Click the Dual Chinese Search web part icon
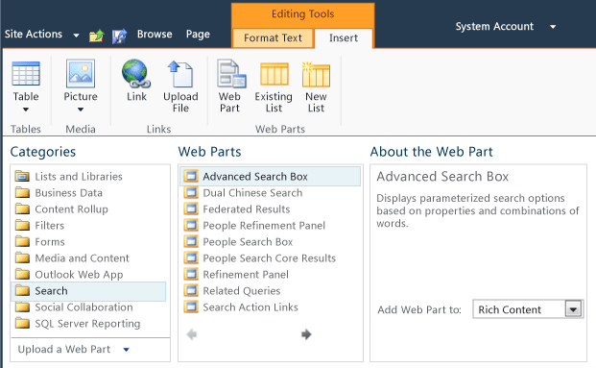 (191, 192)
